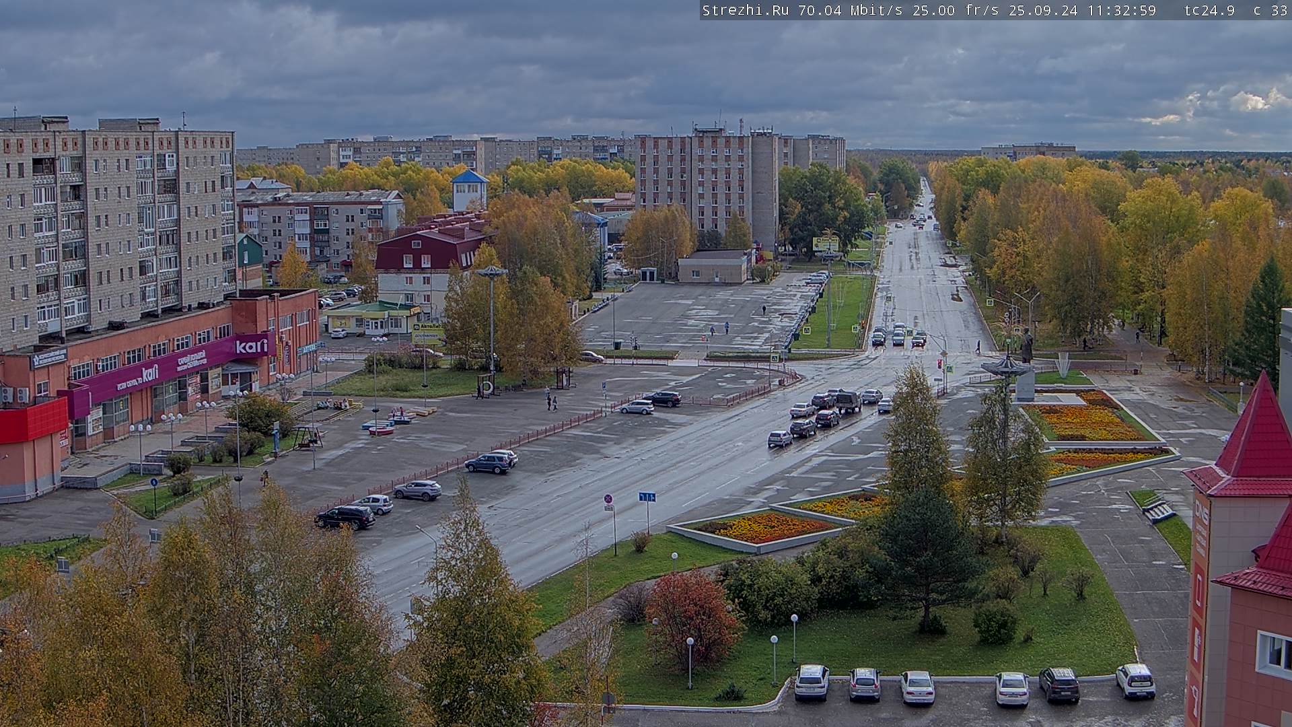Viewport: 1292px width, 727px height.
Task: Click the c 33 overlay value
Action: click(x=1270, y=10)
